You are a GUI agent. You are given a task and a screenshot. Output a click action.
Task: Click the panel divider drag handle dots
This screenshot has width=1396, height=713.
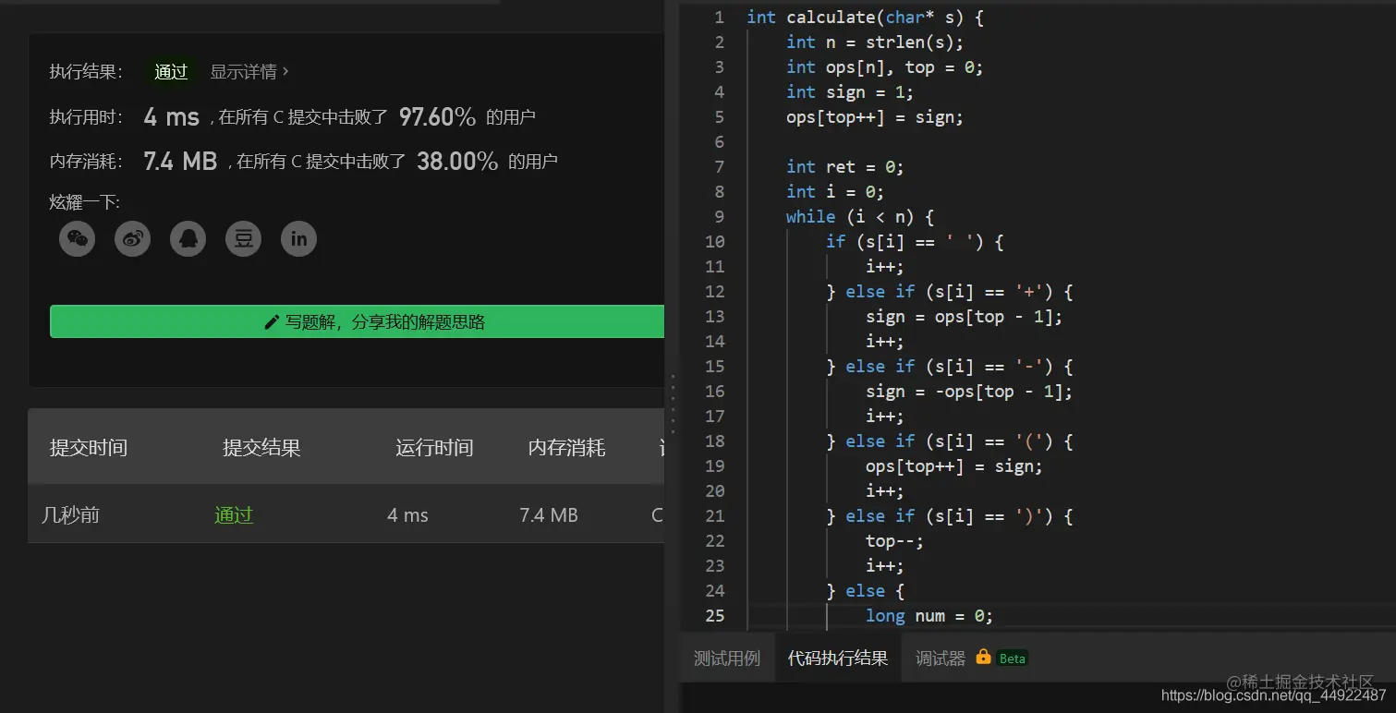point(673,405)
